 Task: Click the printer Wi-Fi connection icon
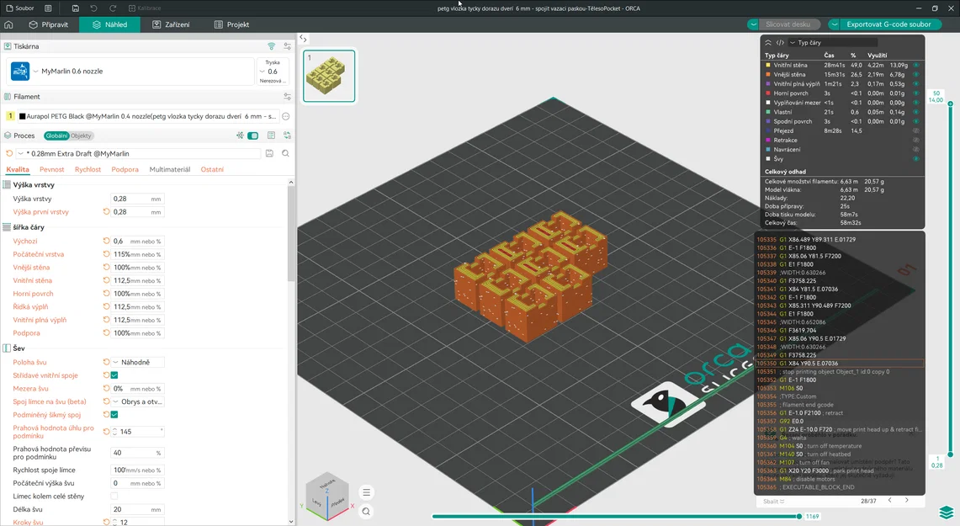(271, 46)
